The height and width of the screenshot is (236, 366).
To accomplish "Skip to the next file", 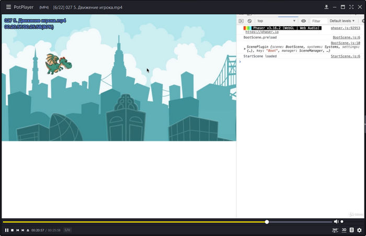I will tap(22, 230).
